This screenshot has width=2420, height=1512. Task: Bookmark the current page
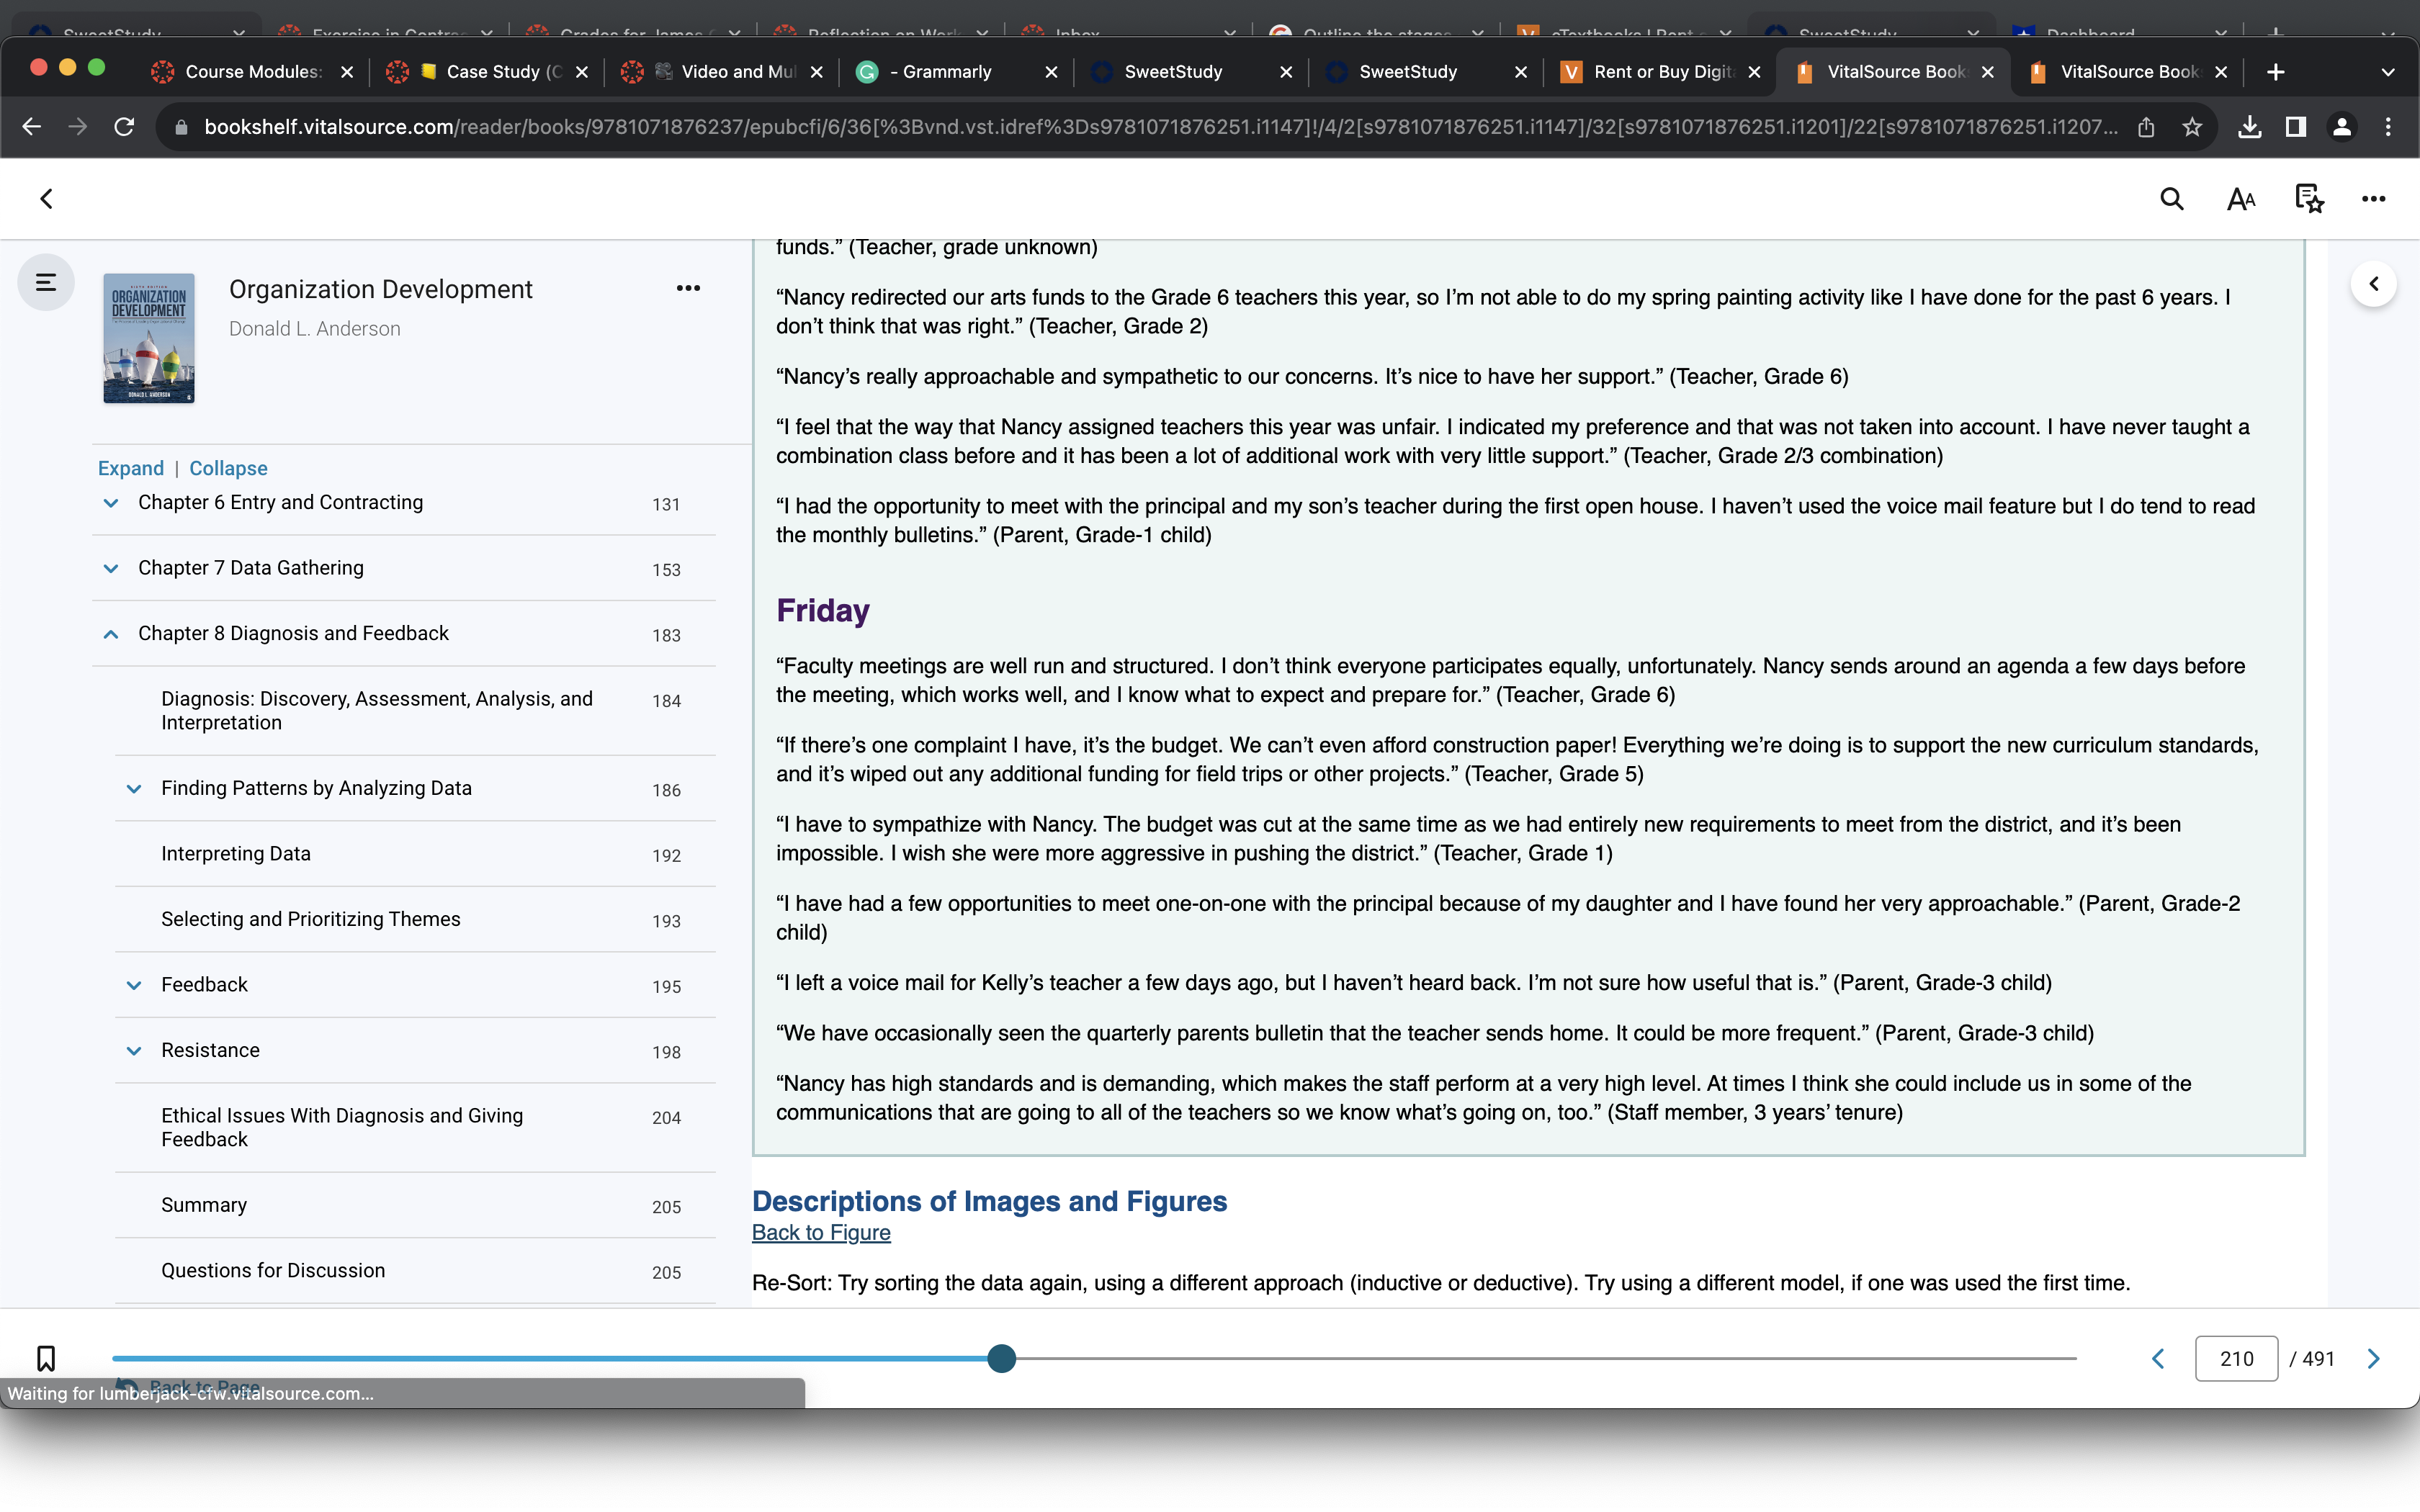click(46, 1358)
